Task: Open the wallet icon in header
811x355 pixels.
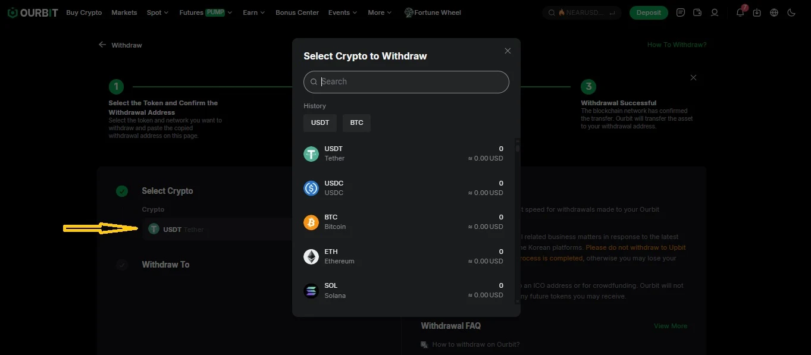Action: [697, 12]
